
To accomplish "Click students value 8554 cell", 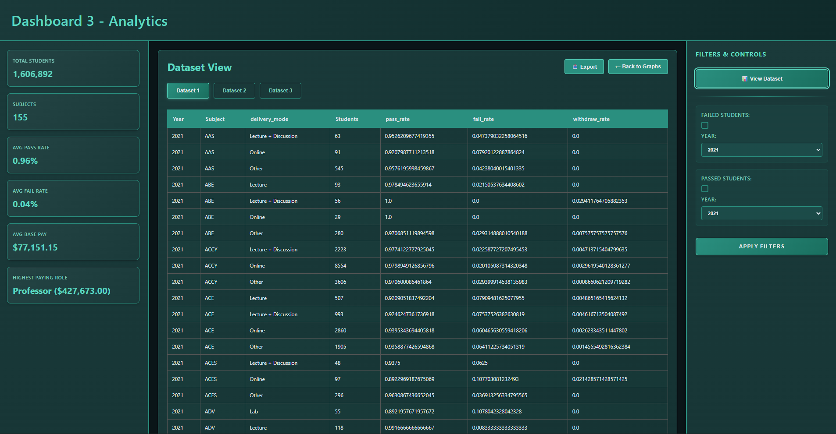I will [x=355, y=266].
